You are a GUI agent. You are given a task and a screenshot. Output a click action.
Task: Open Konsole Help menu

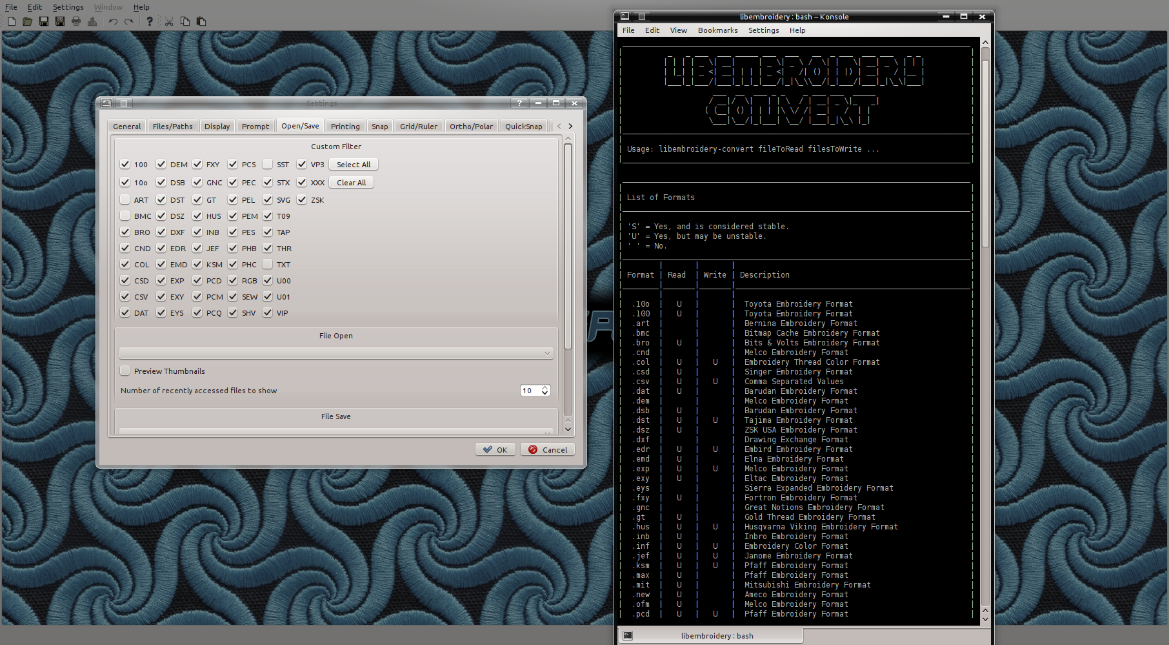pos(797,30)
